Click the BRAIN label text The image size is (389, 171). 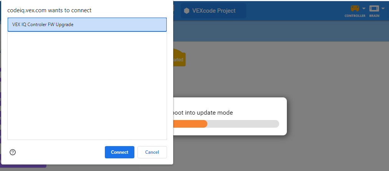point(374,16)
